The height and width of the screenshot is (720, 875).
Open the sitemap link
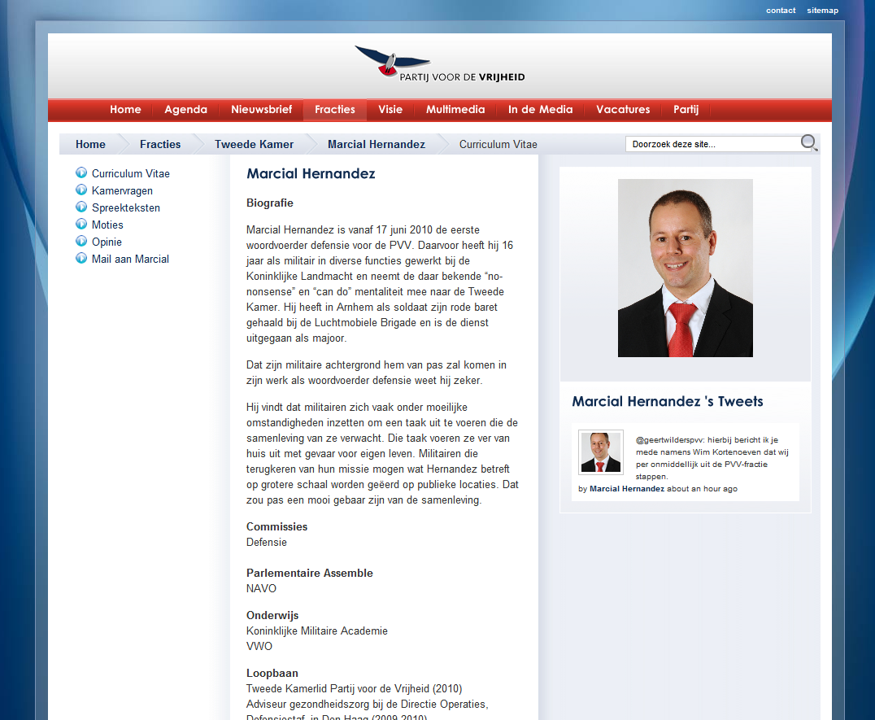coord(822,11)
